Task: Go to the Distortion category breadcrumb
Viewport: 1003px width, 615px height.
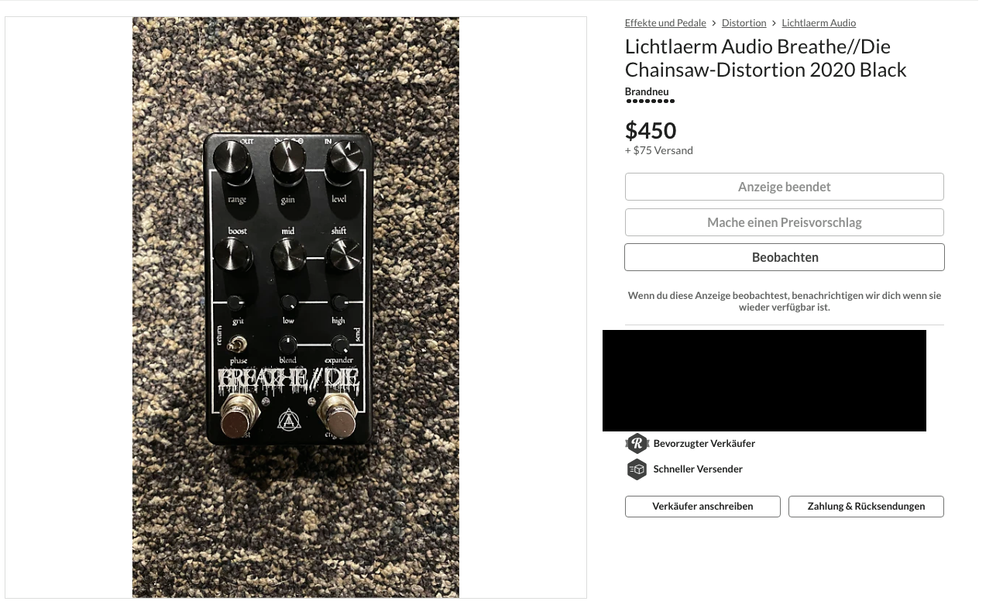Action: [x=744, y=23]
